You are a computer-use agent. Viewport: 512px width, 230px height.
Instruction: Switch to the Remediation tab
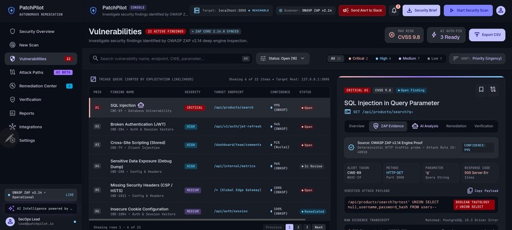(456, 126)
